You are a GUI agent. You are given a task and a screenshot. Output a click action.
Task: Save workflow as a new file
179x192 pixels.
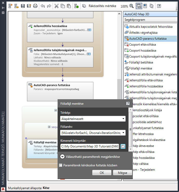coord(29,6)
